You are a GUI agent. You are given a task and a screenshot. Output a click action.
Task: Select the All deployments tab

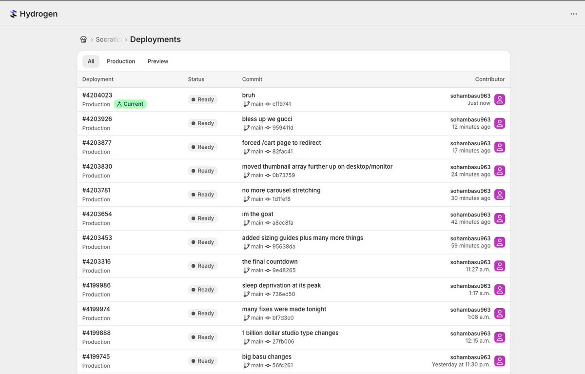tap(91, 61)
